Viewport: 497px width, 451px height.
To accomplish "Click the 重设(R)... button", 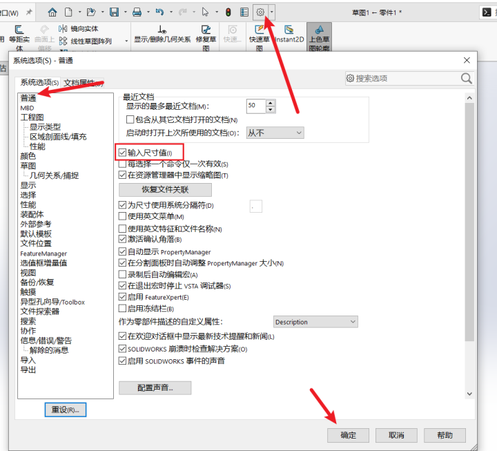I will (66, 410).
